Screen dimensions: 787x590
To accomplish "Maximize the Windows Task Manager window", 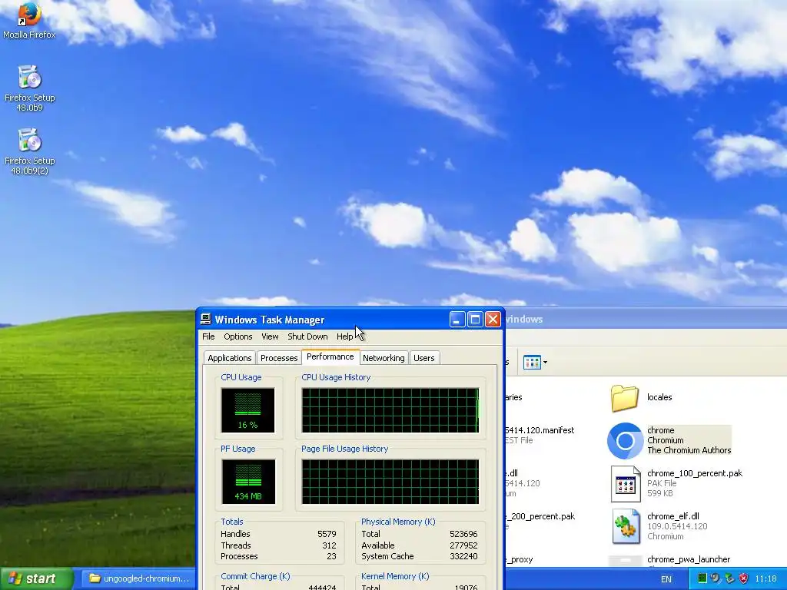I will pos(475,319).
